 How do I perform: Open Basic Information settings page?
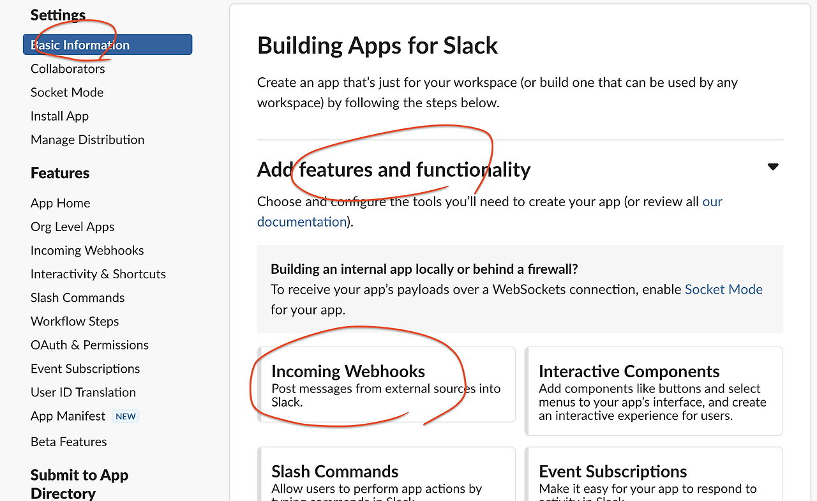(107, 45)
